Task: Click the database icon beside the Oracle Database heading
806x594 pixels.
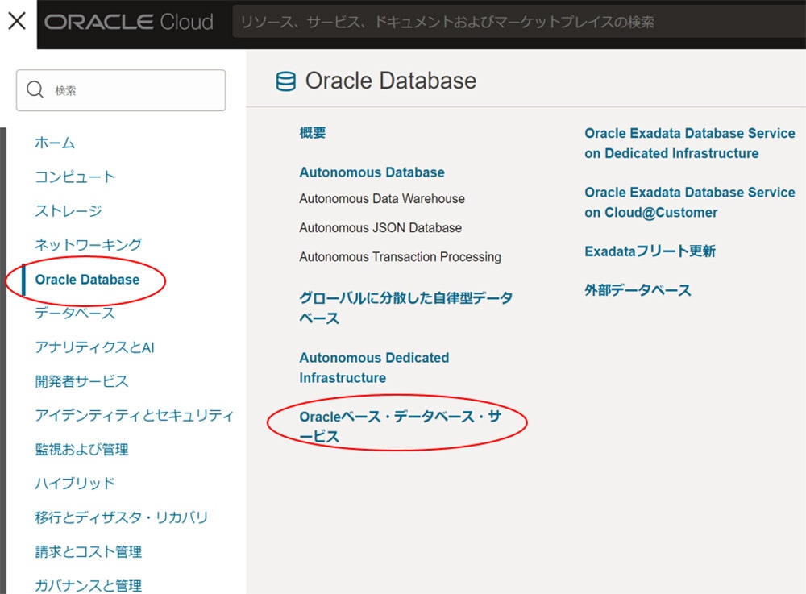Action: pyautogui.click(x=286, y=81)
